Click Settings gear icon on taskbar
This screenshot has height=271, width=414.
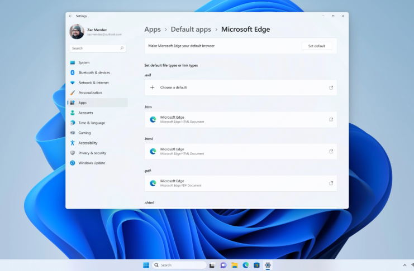click(268, 265)
